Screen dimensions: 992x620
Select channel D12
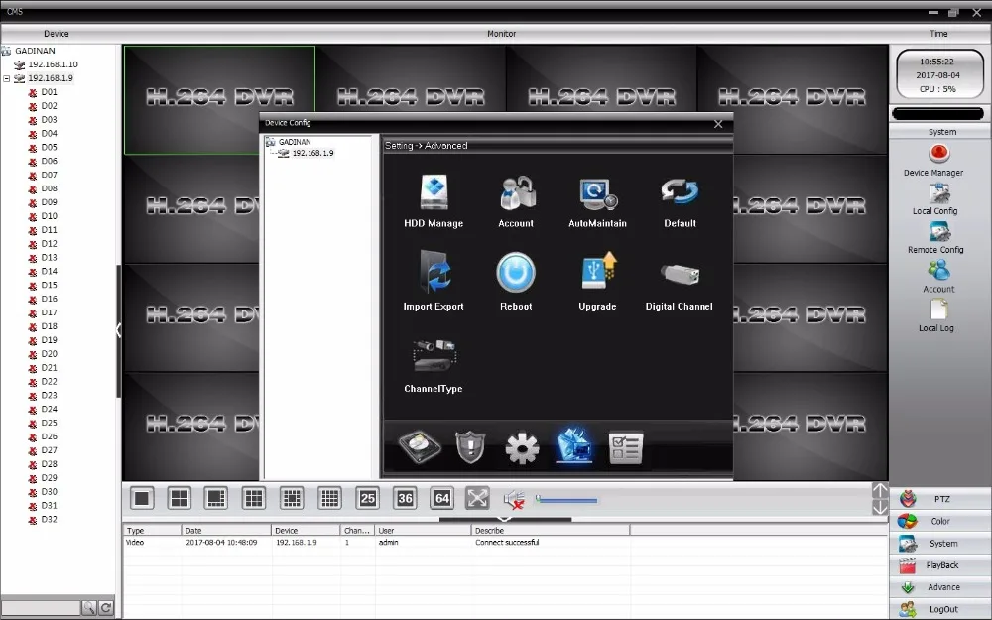(49, 244)
